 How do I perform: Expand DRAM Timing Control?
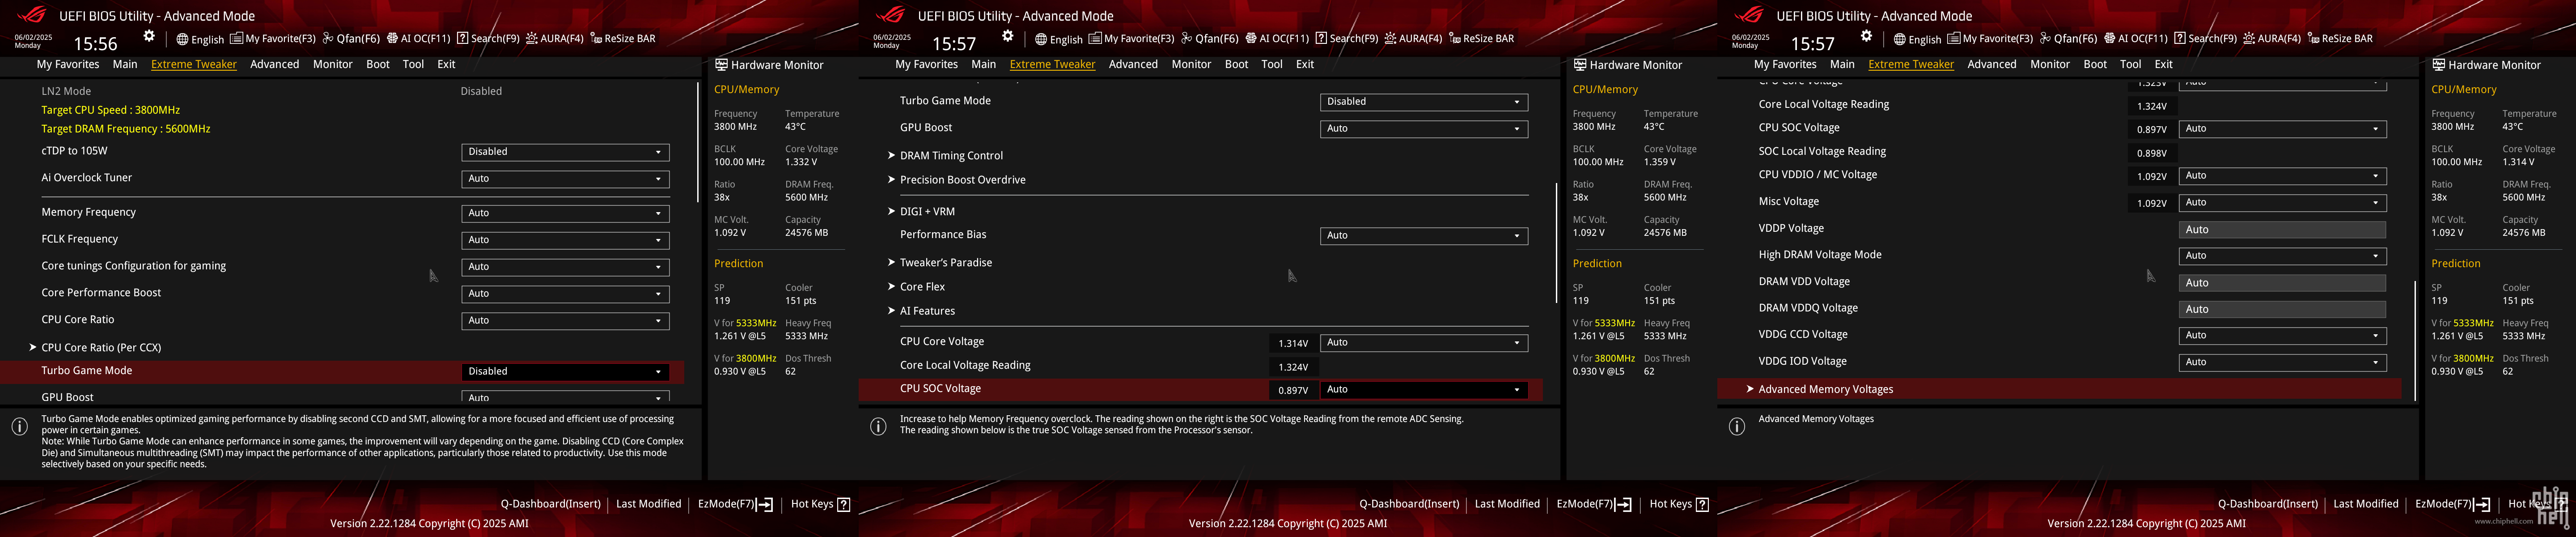[951, 156]
